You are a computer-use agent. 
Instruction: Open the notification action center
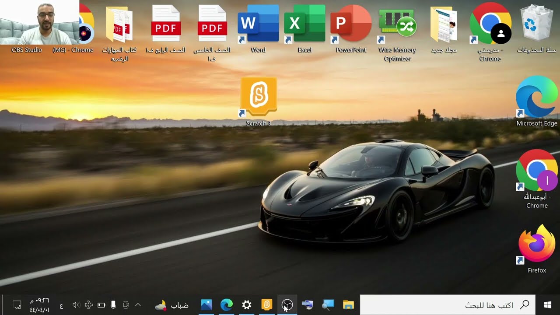(17, 305)
